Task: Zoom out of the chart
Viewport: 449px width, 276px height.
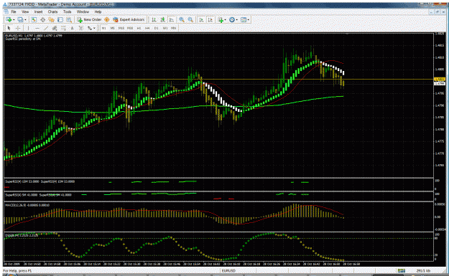Action: click(x=190, y=20)
